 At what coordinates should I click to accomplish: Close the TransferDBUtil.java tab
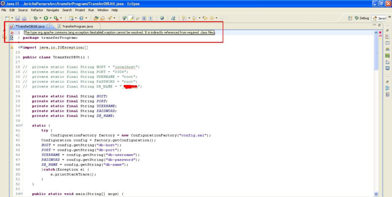[48, 26]
